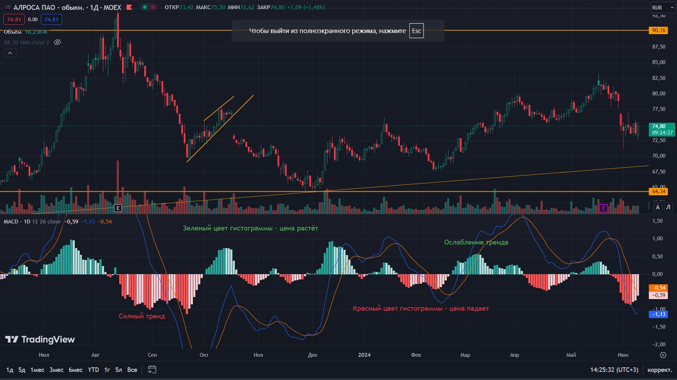Click the Дек label on time axis
Screen dimensions: 677x380
point(312,355)
